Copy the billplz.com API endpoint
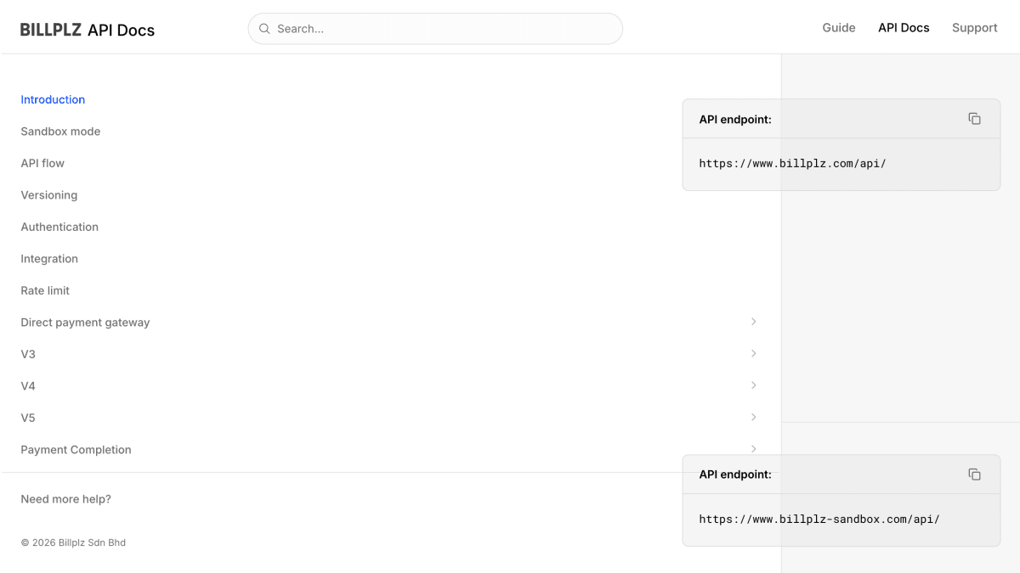The width and height of the screenshot is (1020, 573). [x=974, y=119]
